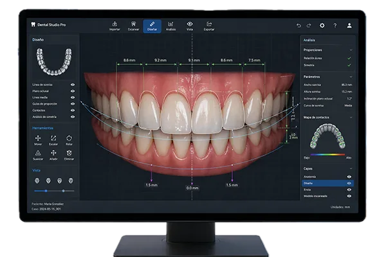Open the Importar tool in the top toolbar
The height and width of the screenshot is (257, 386).
115,26
